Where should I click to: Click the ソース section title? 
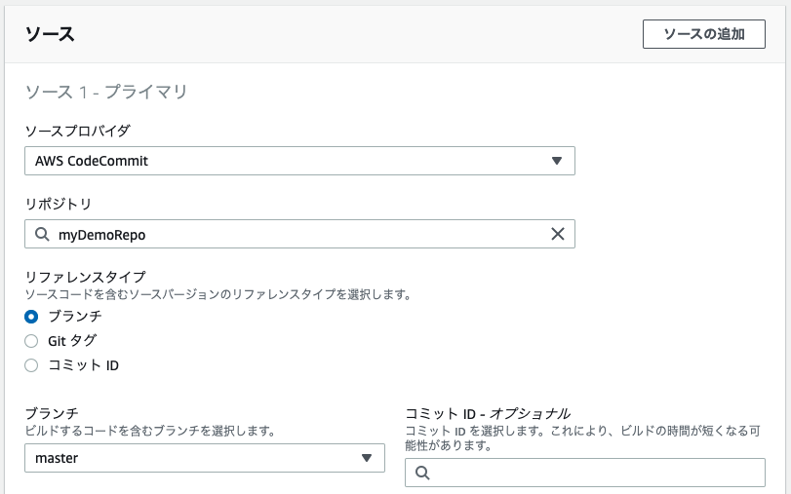(50, 34)
